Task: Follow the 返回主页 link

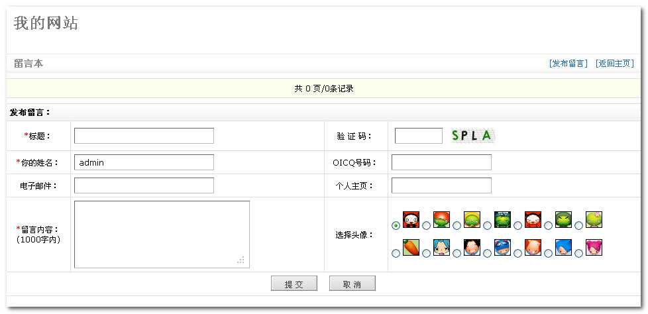Action: (614, 64)
